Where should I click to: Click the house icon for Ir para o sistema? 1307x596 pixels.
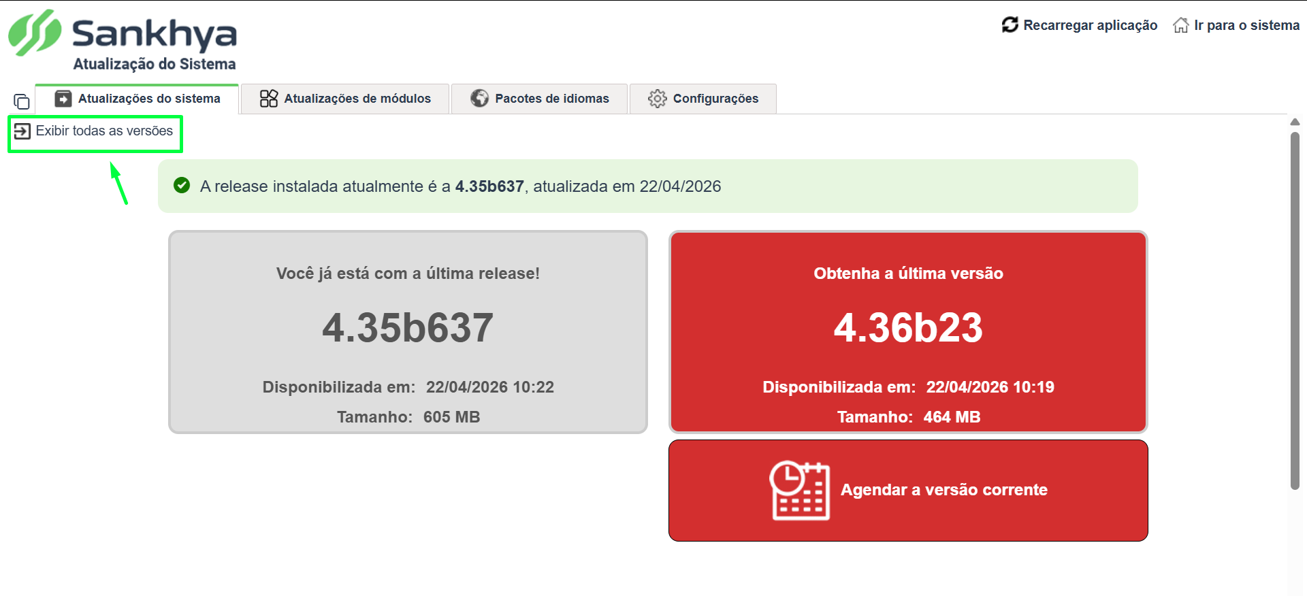[x=1181, y=25]
